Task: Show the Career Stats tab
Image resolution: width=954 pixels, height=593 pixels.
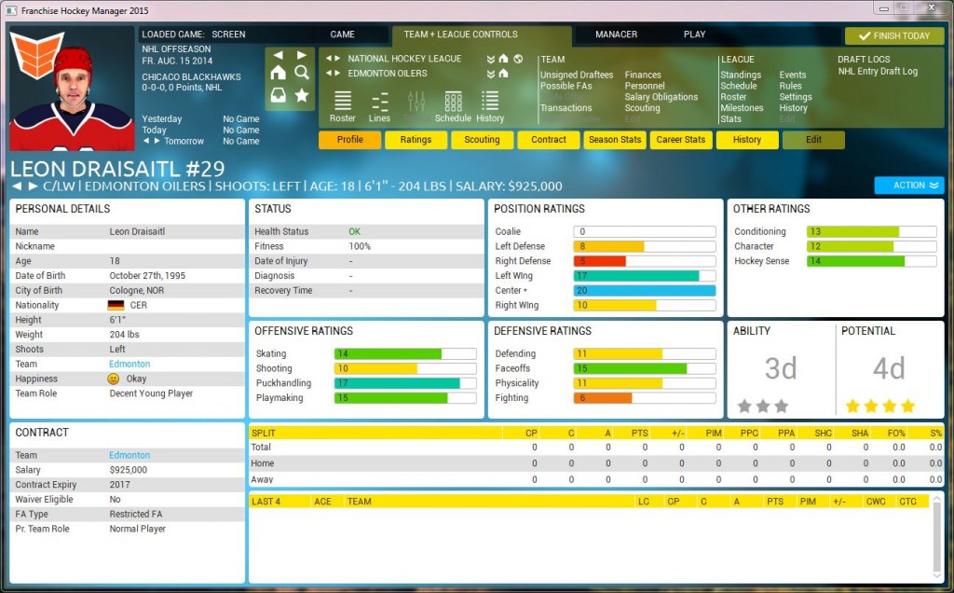Action: (681, 140)
